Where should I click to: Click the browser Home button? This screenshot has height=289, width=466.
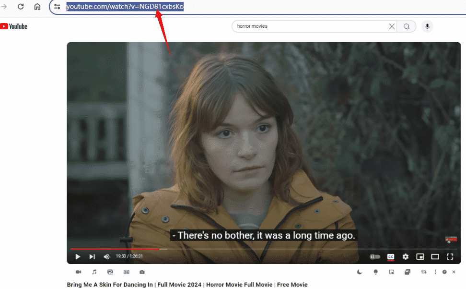(x=37, y=7)
